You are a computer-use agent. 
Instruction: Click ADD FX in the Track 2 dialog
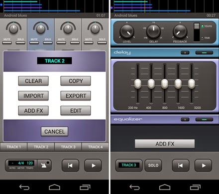[33, 111]
